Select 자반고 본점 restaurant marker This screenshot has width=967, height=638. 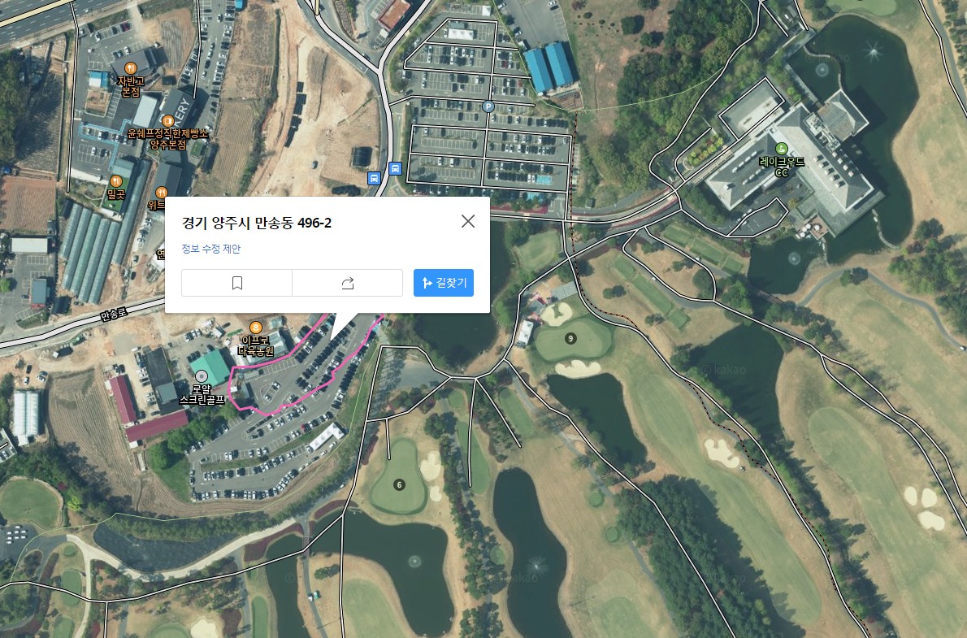click(130, 68)
